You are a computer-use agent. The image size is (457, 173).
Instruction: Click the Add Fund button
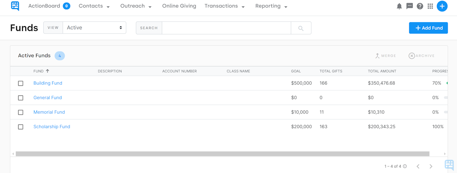[x=428, y=28]
